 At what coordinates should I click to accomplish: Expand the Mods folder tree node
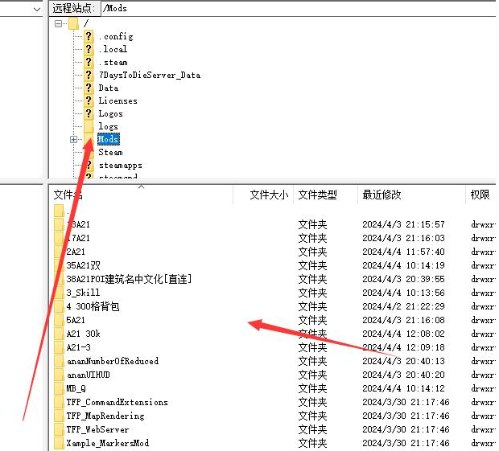point(73,139)
